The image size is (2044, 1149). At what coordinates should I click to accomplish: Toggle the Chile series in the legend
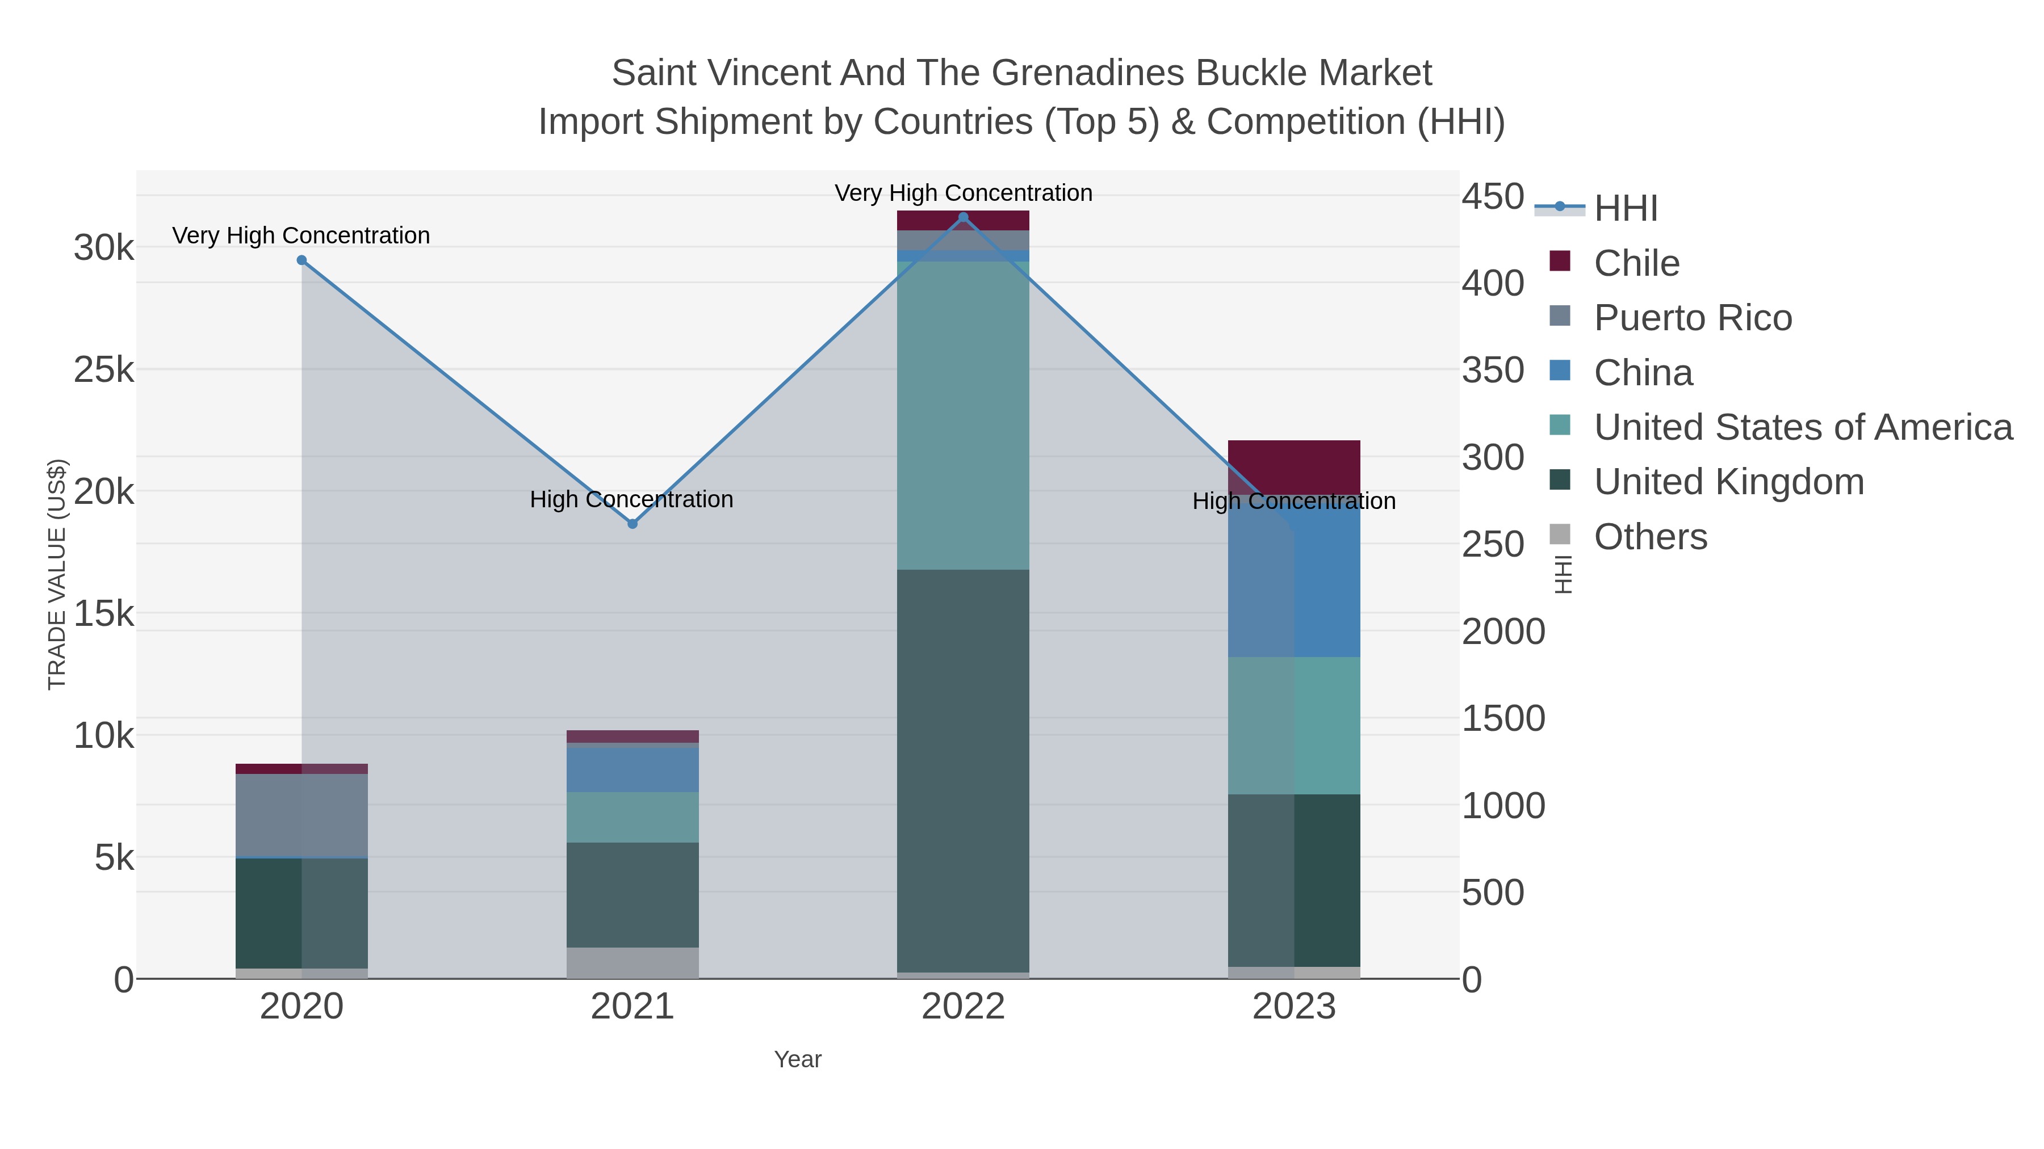1614,263
